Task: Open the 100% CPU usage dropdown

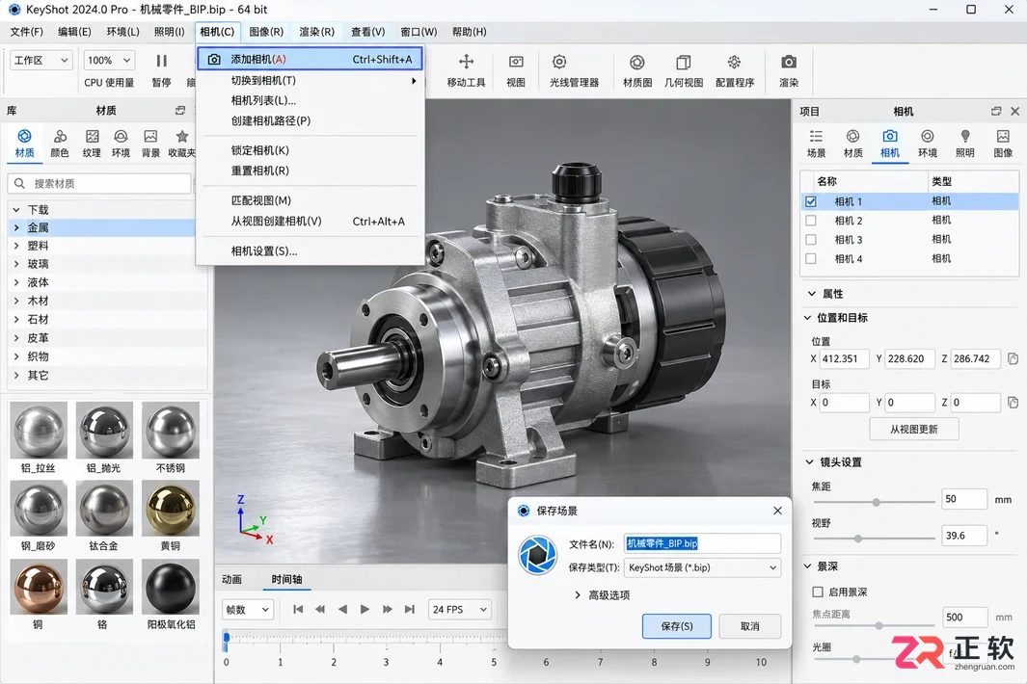Action: (109, 61)
